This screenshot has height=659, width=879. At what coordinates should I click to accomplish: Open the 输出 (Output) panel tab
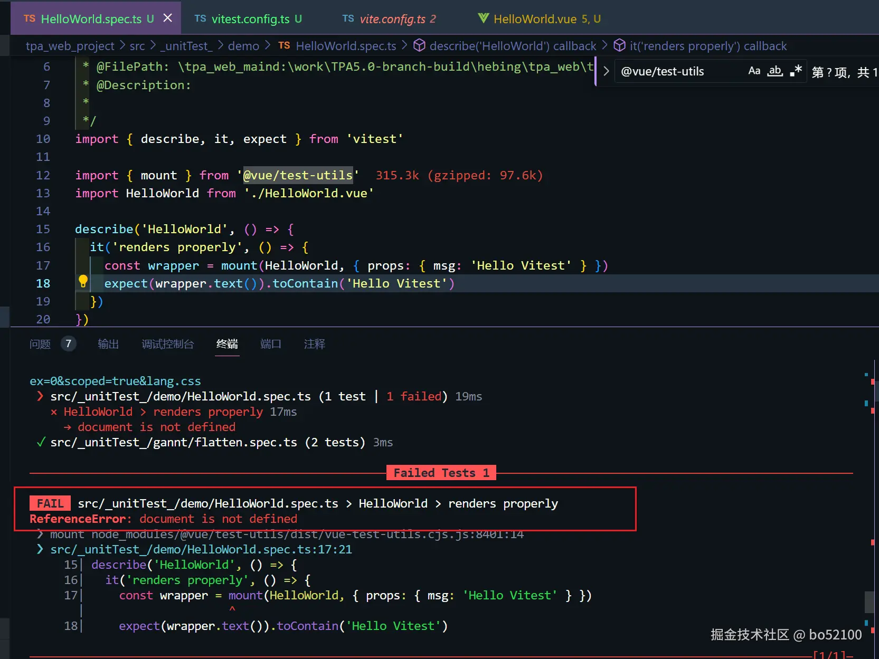click(108, 344)
